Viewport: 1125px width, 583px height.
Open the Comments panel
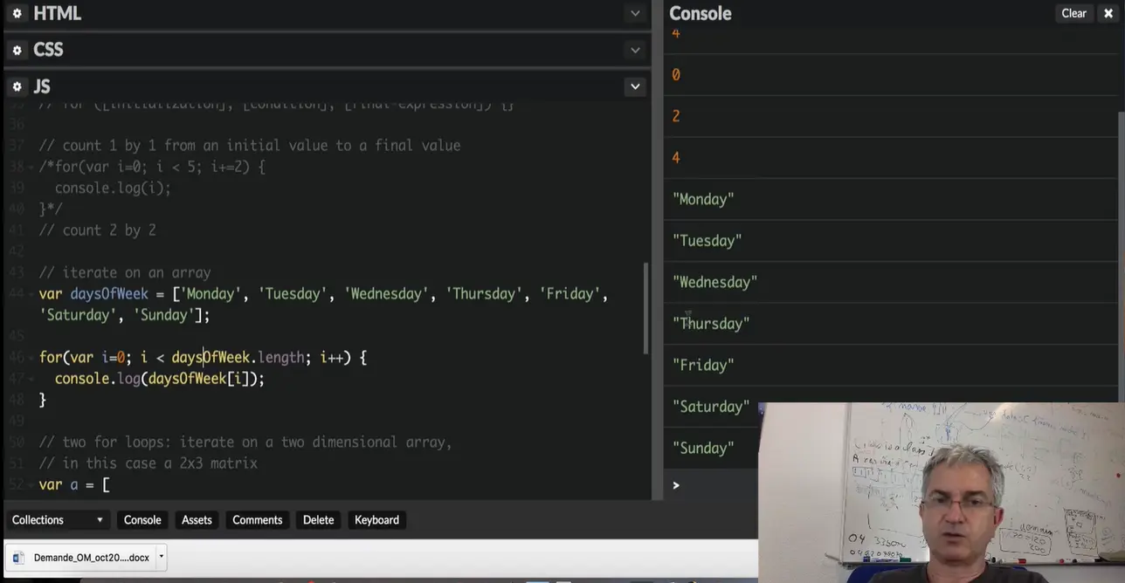point(258,519)
